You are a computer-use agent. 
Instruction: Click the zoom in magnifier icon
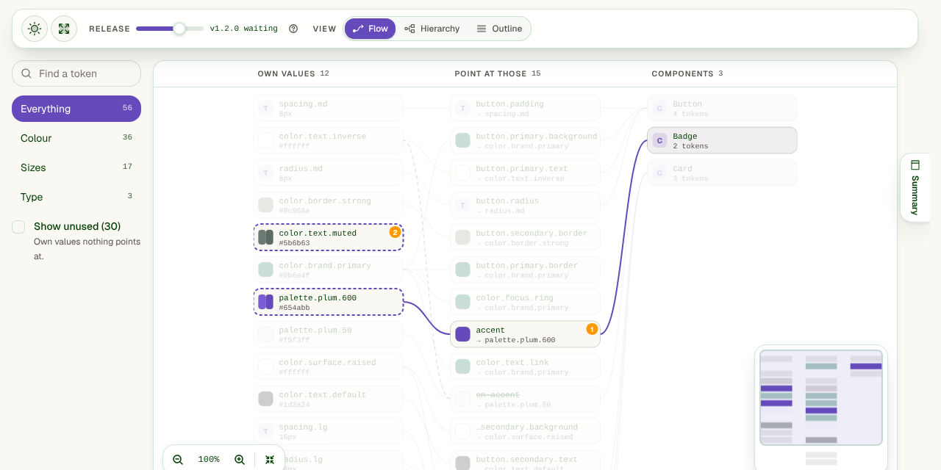pyautogui.click(x=240, y=460)
